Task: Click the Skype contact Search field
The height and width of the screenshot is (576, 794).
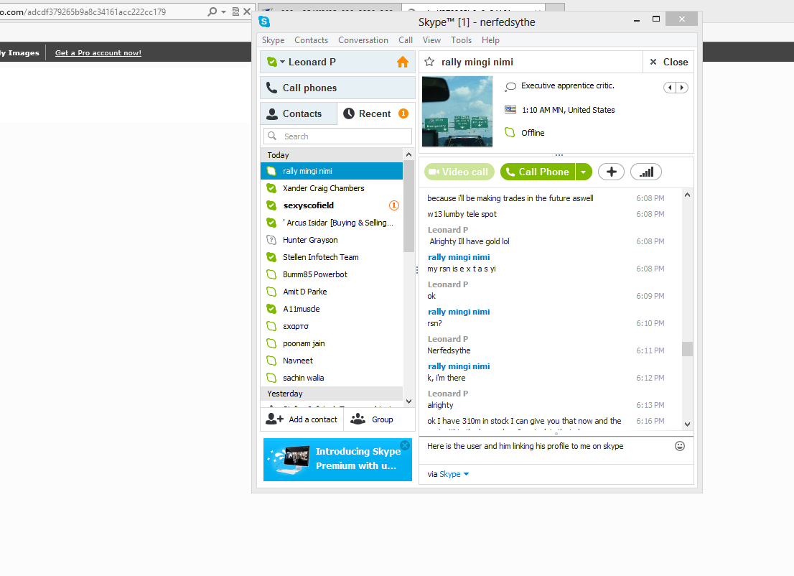Action: point(337,136)
